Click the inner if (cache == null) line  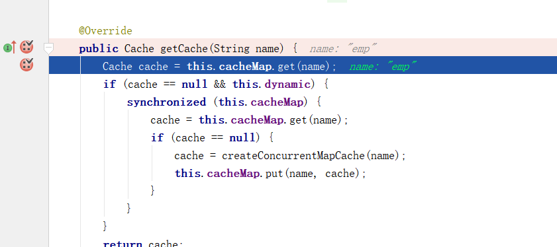click(x=212, y=137)
